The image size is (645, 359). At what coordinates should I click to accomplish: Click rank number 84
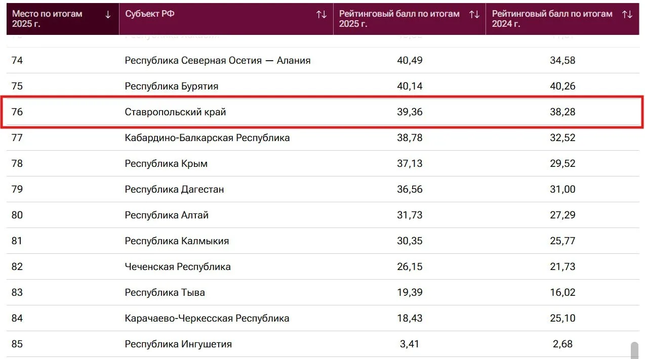click(17, 318)
